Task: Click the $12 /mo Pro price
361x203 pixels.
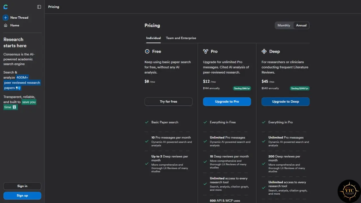Action: tap(209, 81)
